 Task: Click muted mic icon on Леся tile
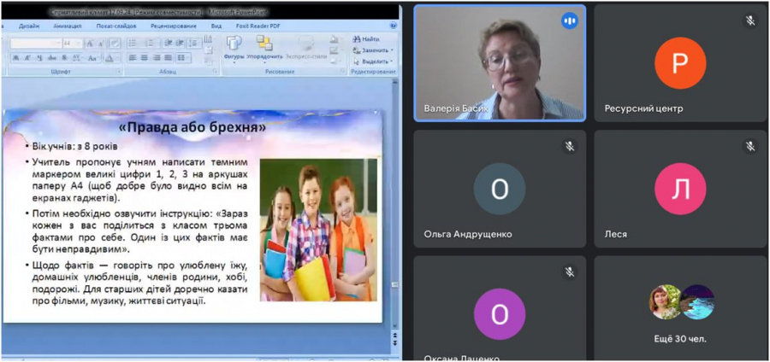point(750,146)
